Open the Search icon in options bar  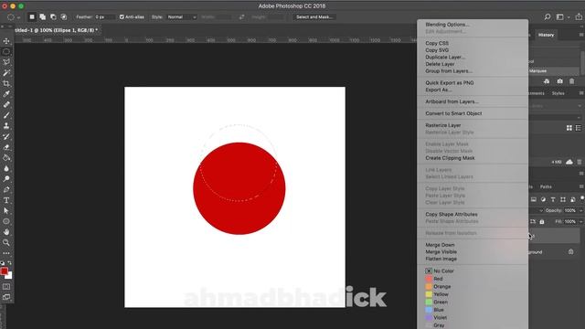click(548, 16)
